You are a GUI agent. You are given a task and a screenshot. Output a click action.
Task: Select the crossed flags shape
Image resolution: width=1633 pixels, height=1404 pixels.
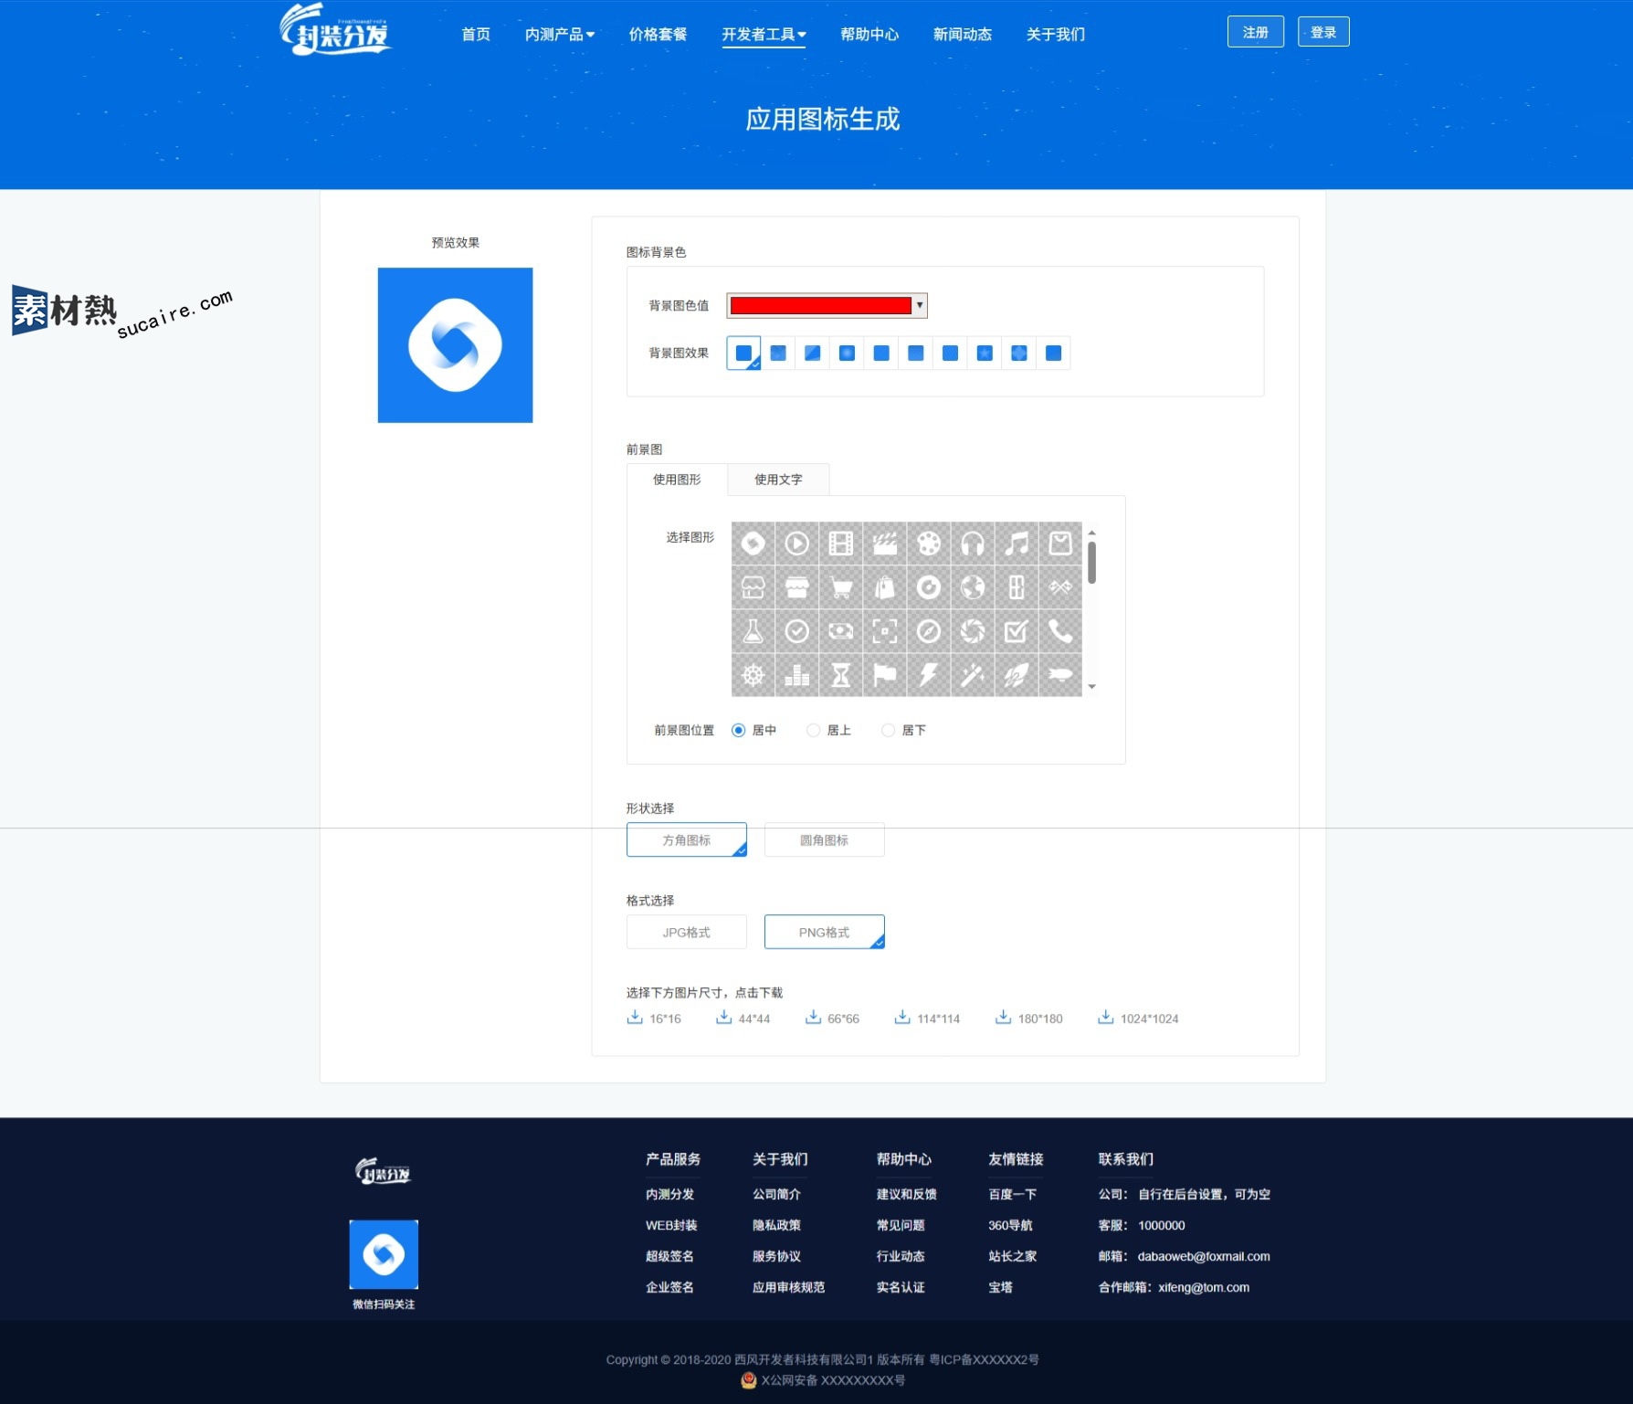(x=1060, y=587)
